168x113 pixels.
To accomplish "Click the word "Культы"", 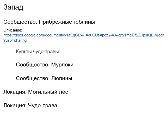I will 24,52.
